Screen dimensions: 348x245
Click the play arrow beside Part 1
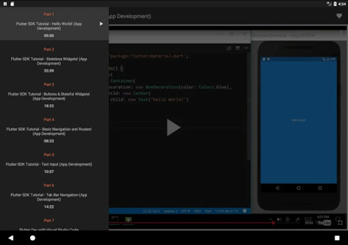click(x=101, y=24)
